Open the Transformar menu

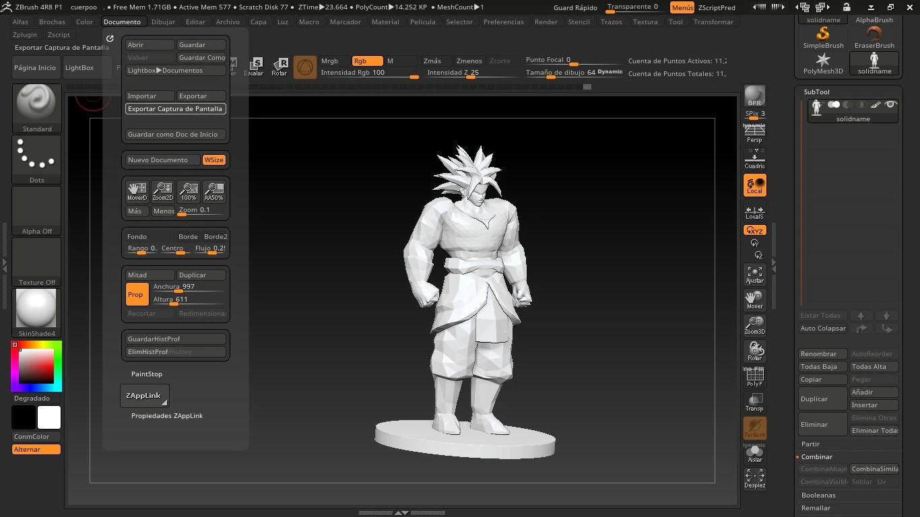click(713, 22)
